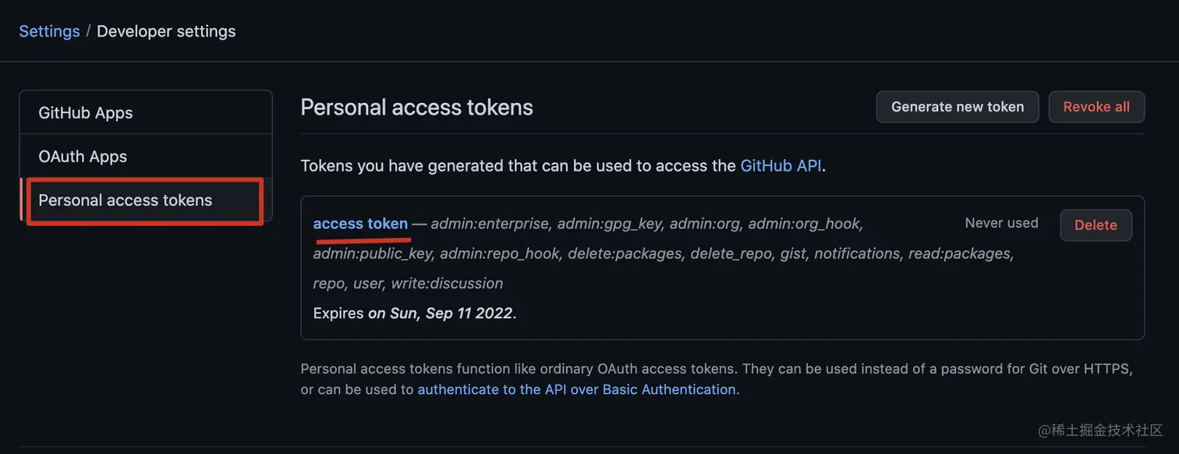Click the delete_repo scope text

point(731,254)
